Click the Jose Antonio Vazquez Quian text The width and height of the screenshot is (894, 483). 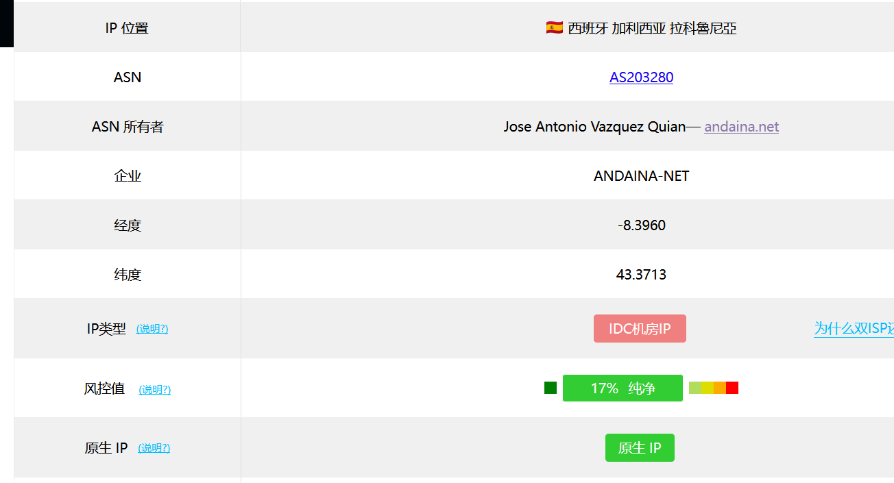tap(594, 127)
